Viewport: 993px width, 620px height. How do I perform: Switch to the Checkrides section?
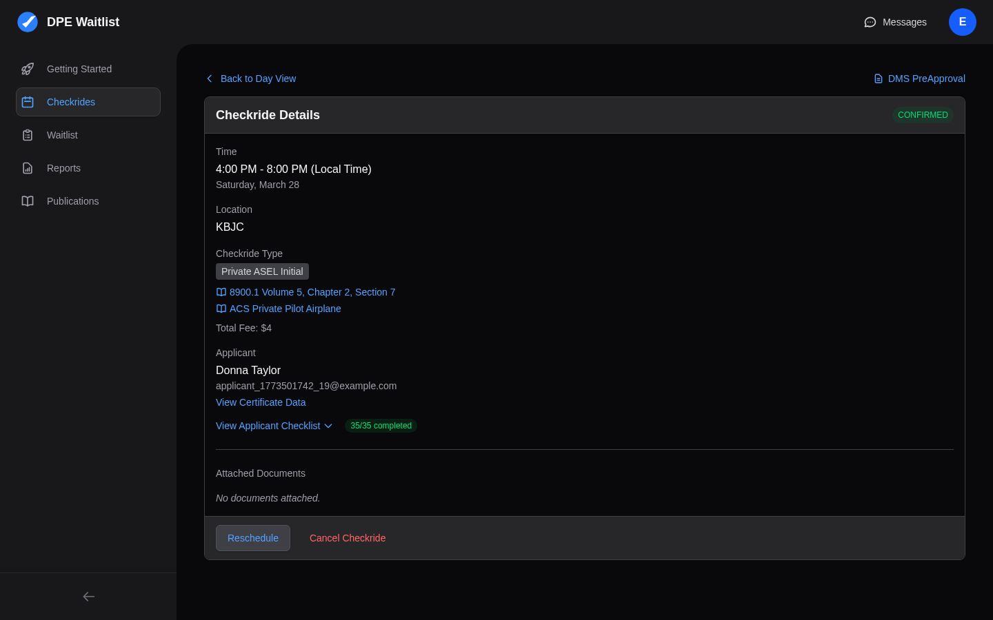click(70, 102)
